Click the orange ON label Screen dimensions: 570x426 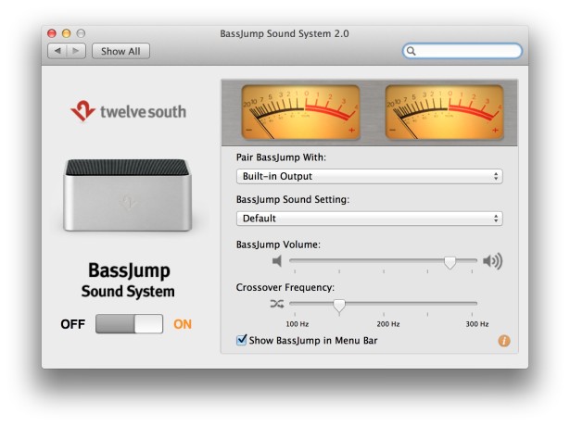coord(183,324)
